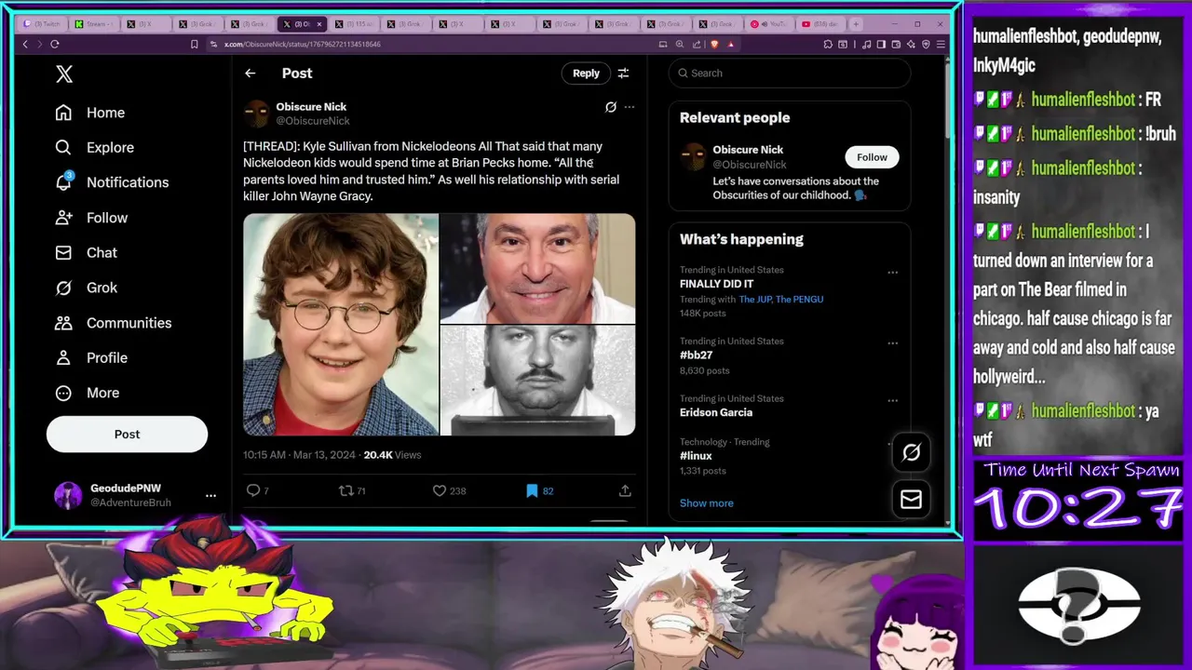Open Profile in the sidebar
The width and height of the screenshot is (1192, 670).
(x=91, y=357)
